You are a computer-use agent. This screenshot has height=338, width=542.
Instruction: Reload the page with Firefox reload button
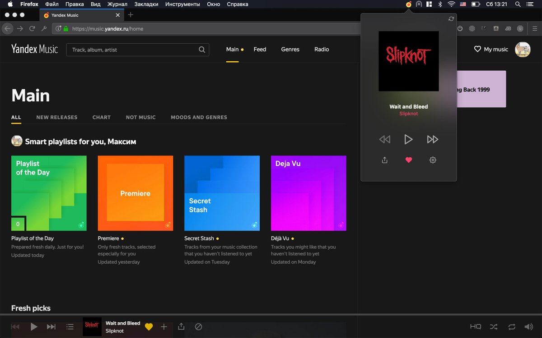[32, 28]
